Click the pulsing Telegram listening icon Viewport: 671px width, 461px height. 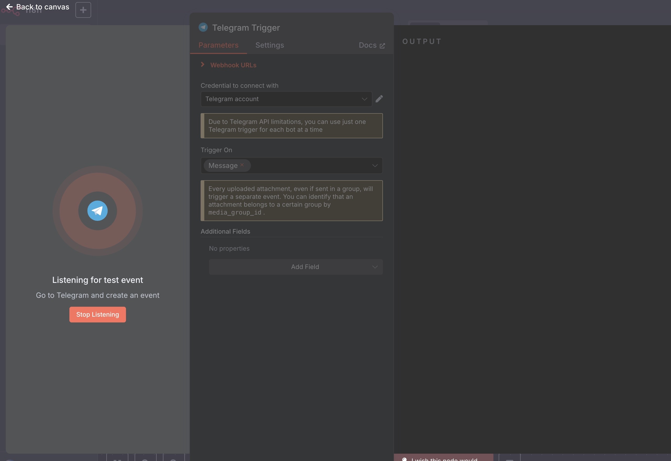coord(98,211)
